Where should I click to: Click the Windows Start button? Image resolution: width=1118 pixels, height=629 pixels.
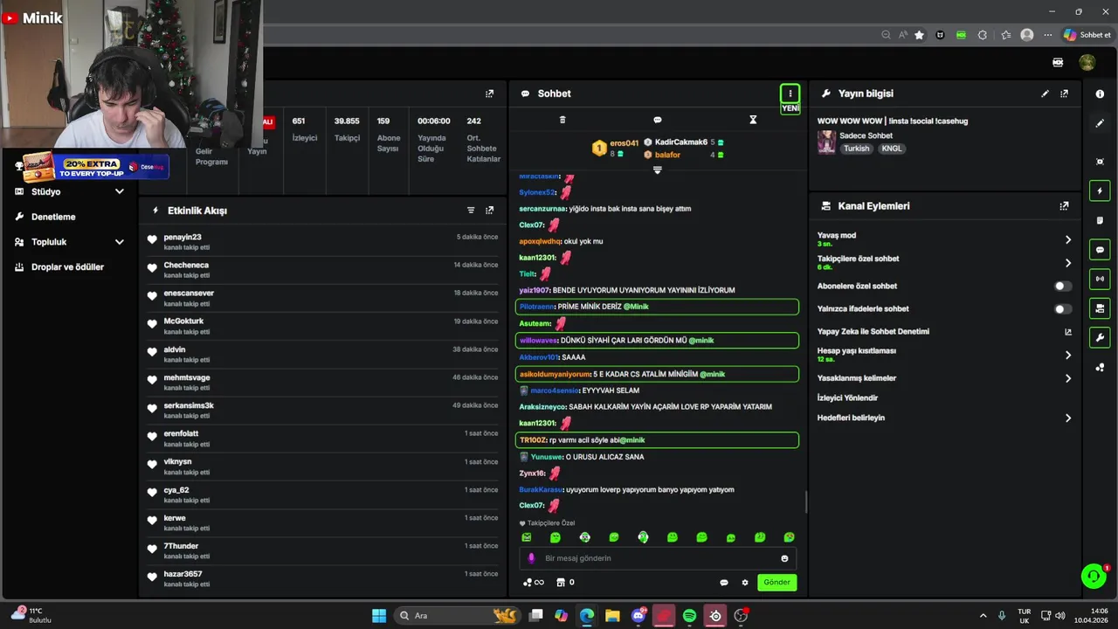(x=379, y=616)
